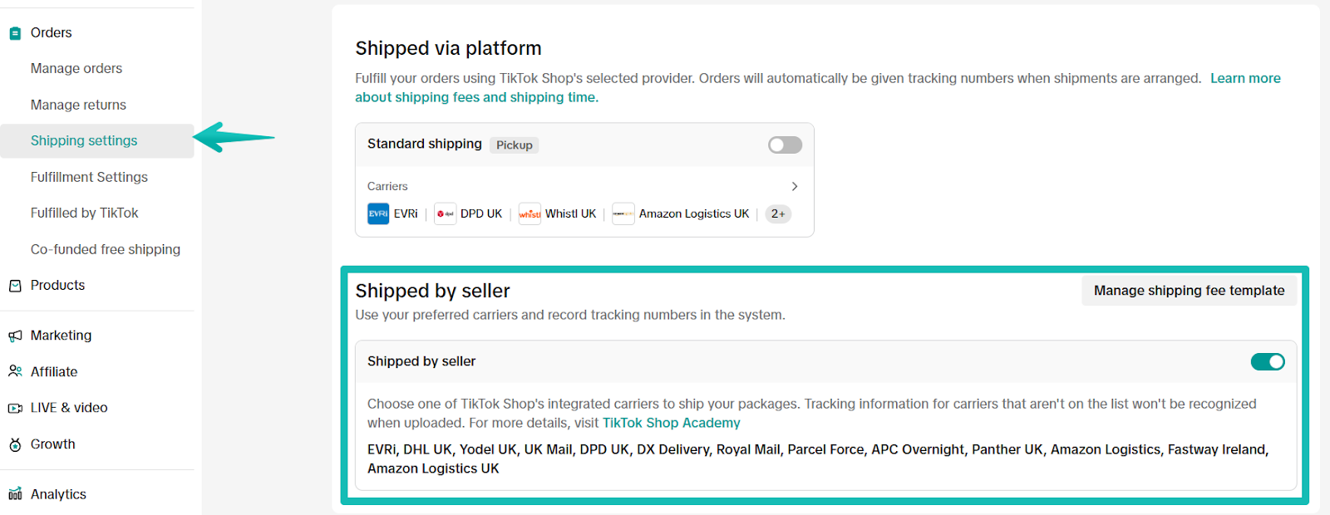
Task: Select the LIVE & video icon
Action: (14, 407)
